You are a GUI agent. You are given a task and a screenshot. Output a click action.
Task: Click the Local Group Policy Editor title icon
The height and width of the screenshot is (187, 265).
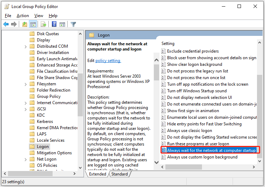click(x=7, y=6)
